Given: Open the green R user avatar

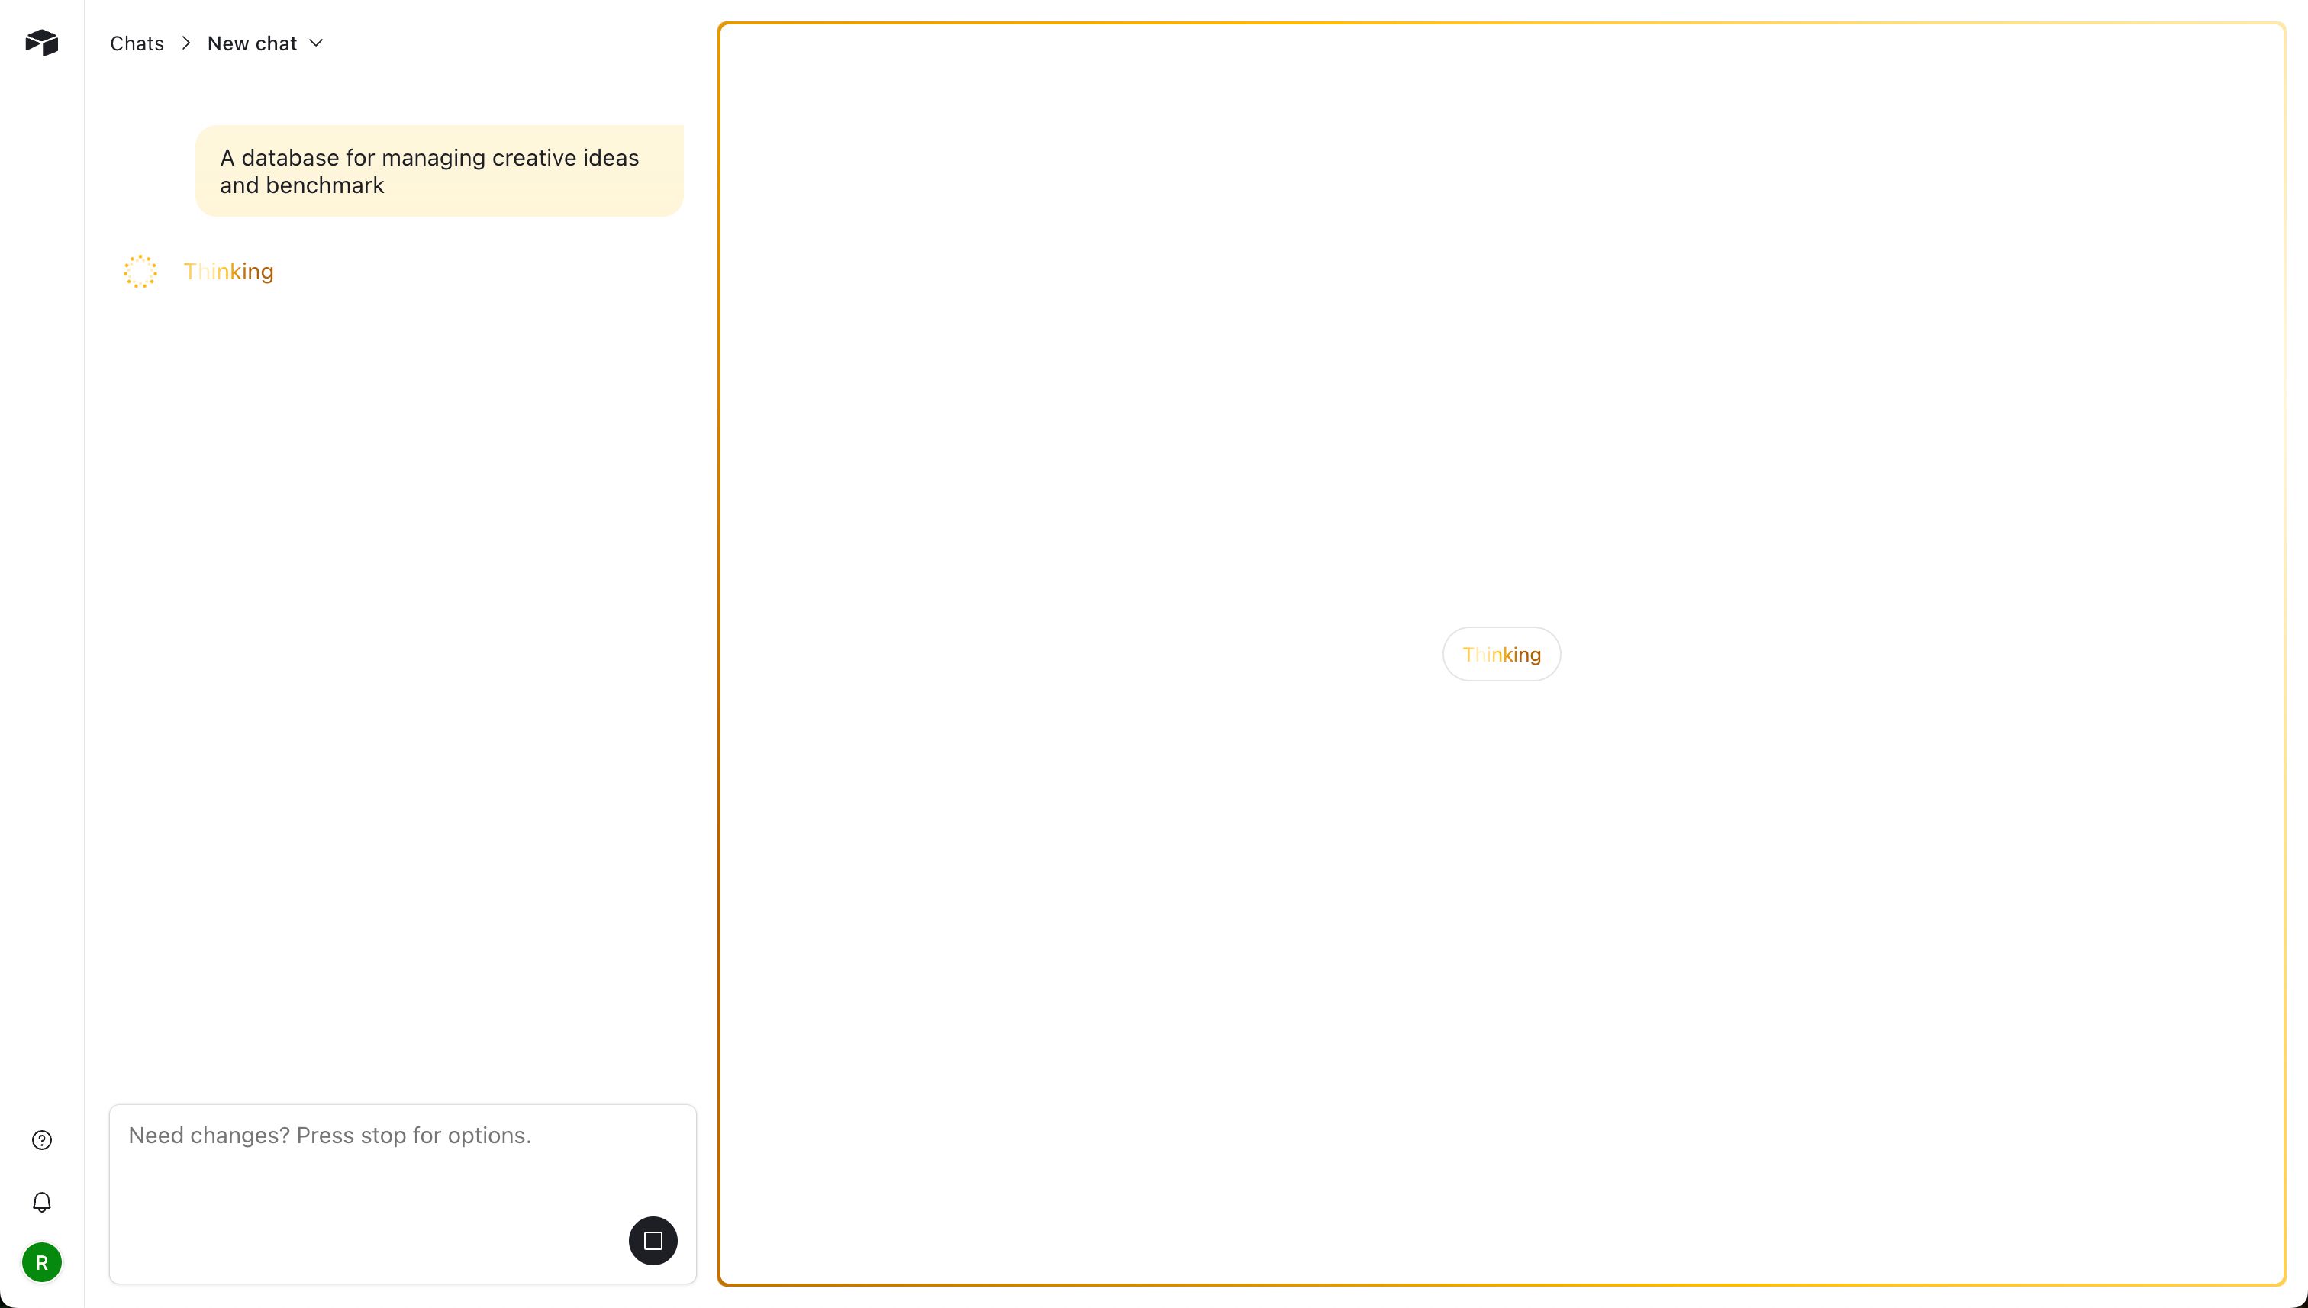Looking at the screenshot, I should tap(41, 1262).
